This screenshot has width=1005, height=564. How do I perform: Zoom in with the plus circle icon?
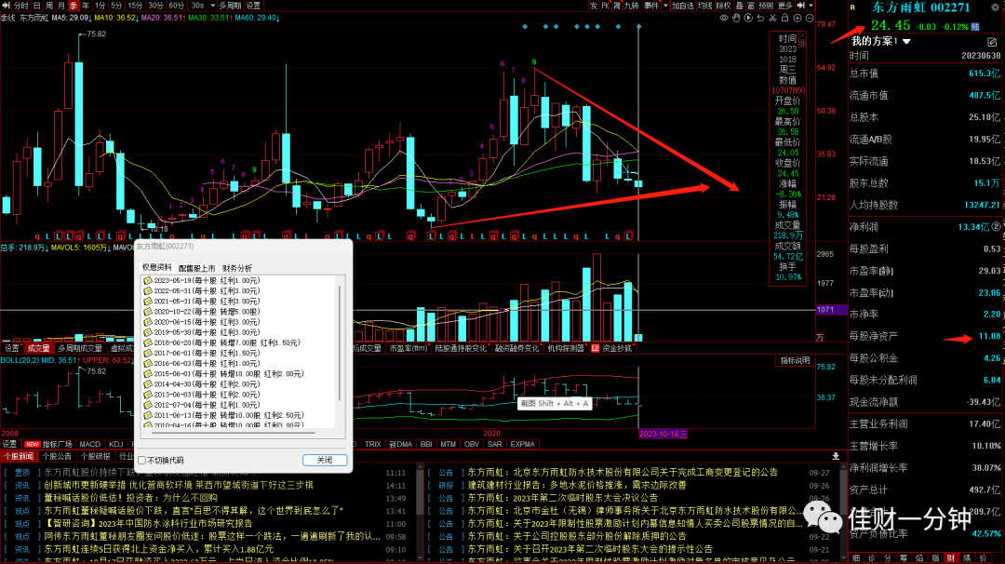tap(797, 18)
